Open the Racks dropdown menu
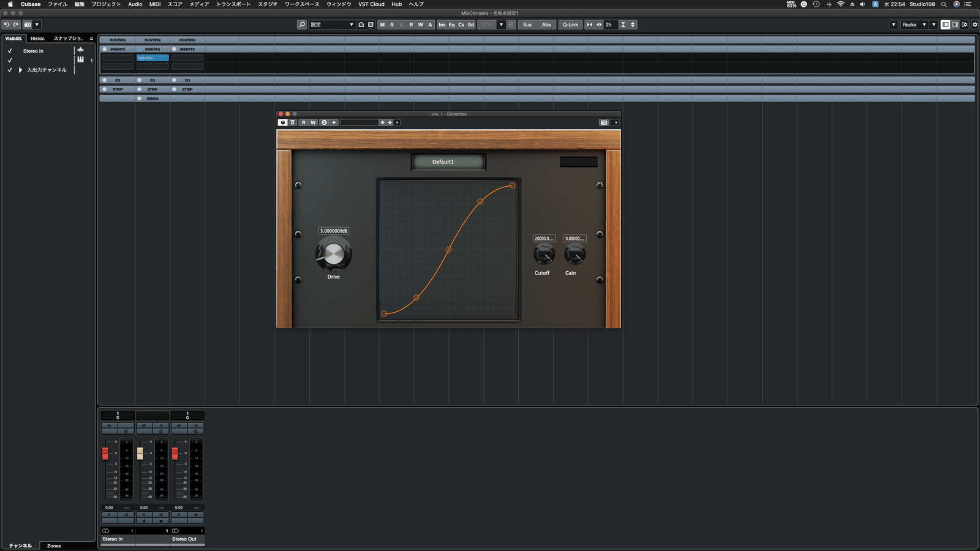This screenshot has width=980, height=551. point(914,24)
